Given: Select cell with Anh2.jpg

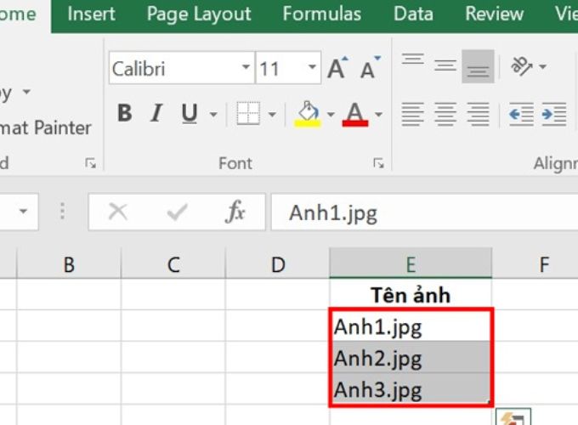Looking at the screenshot, I should pyautogui.click(x=411, y=358).
